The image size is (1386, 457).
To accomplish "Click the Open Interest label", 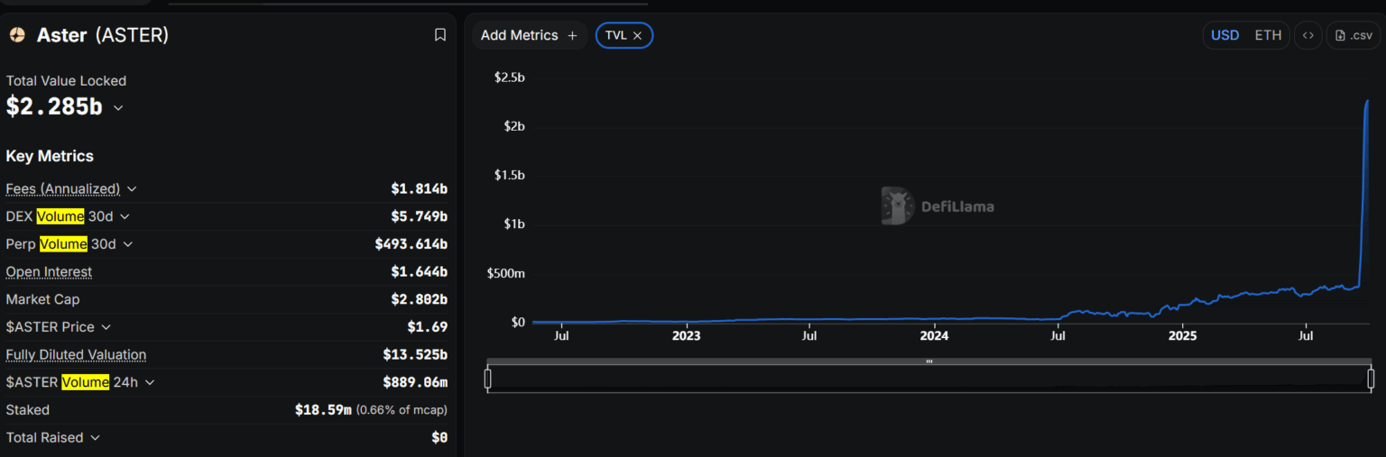I will click(x=49, y=271).
